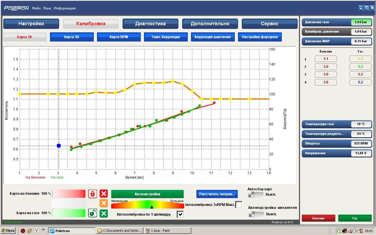Select the Карта 2D sub-tab
Viewport: 376px width, 235px height.
(x=25, y=37)
